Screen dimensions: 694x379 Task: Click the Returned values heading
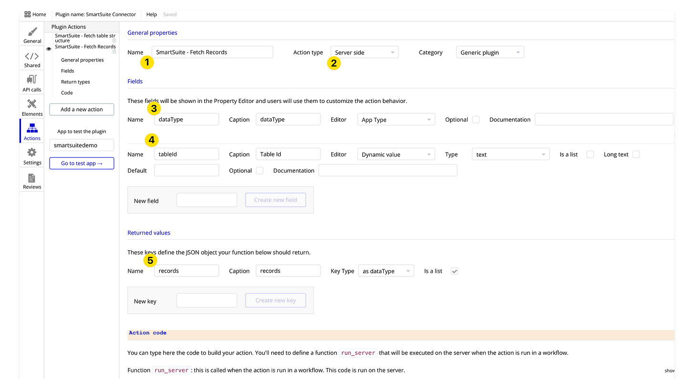(x=149, y=233)
